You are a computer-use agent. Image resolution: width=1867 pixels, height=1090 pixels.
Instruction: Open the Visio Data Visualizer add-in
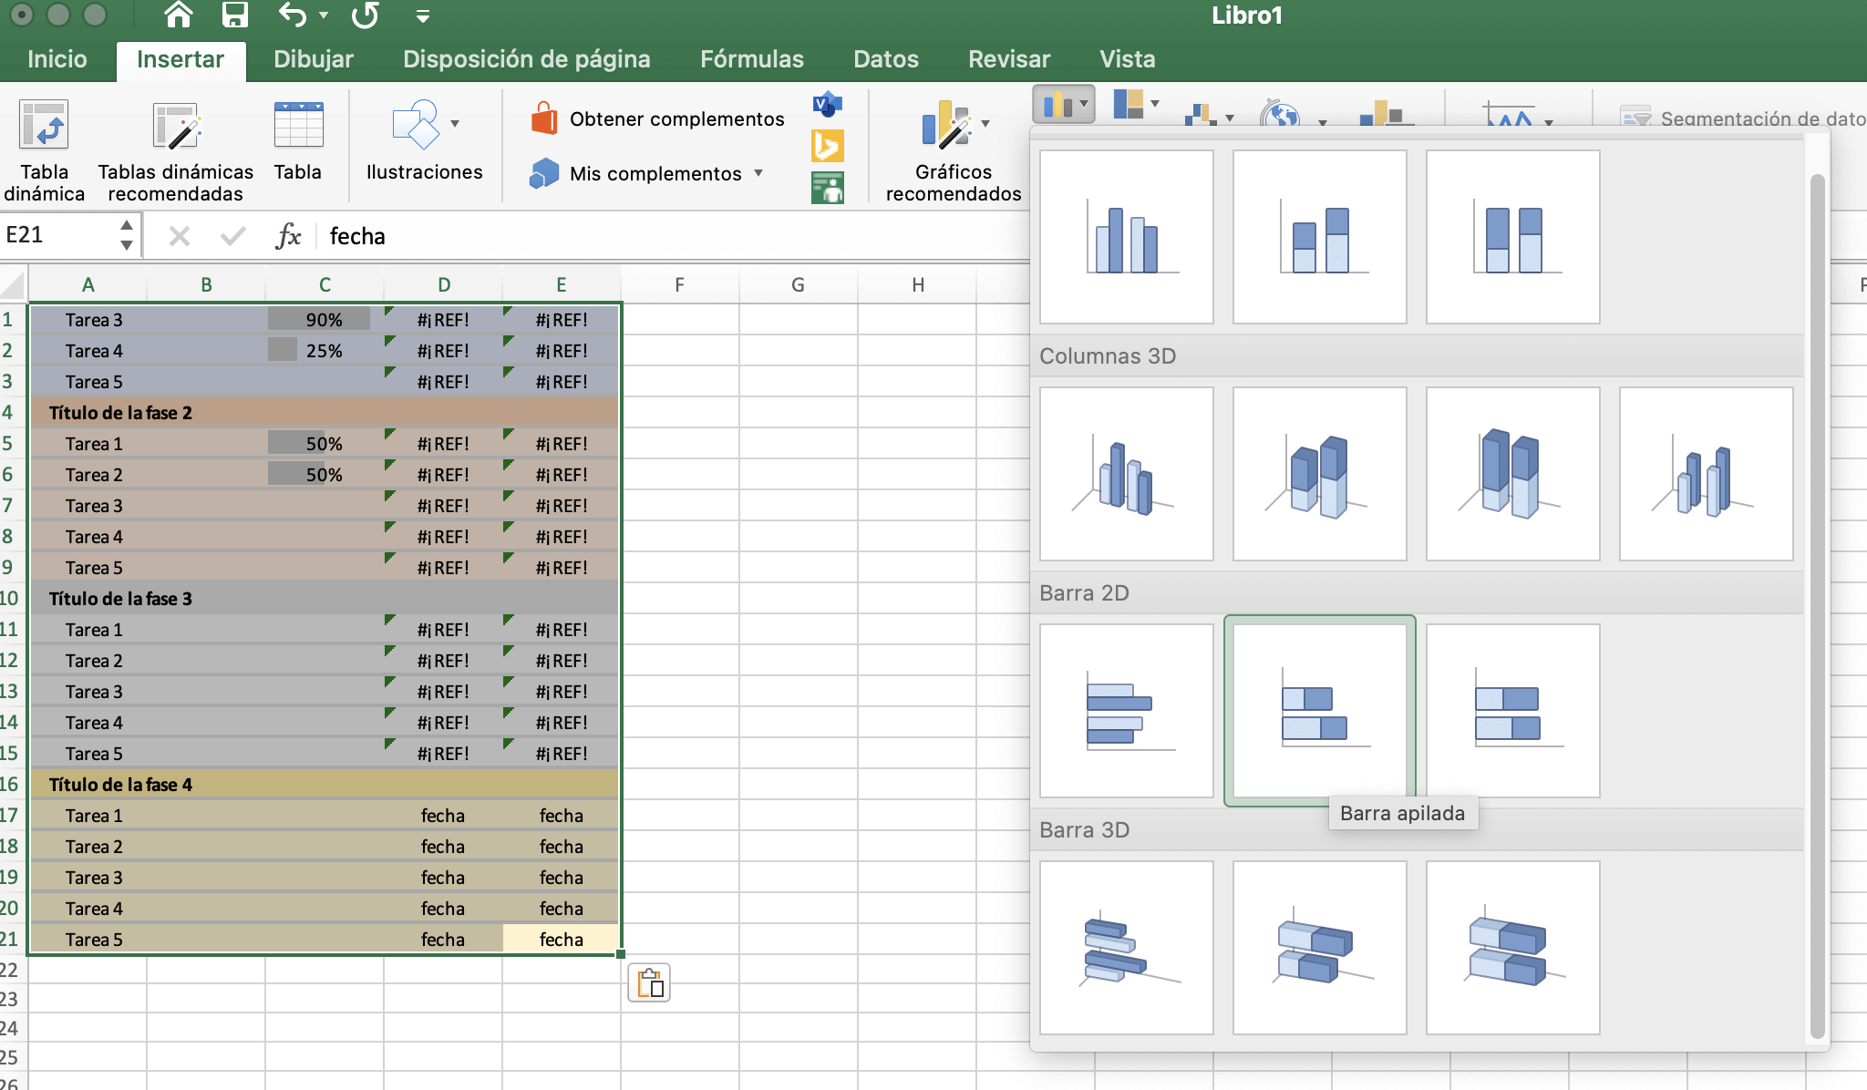(x=828, y=105)
